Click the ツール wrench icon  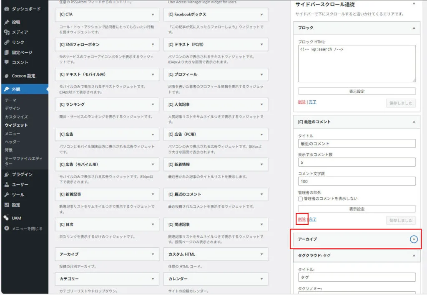[x=7, y=195]
